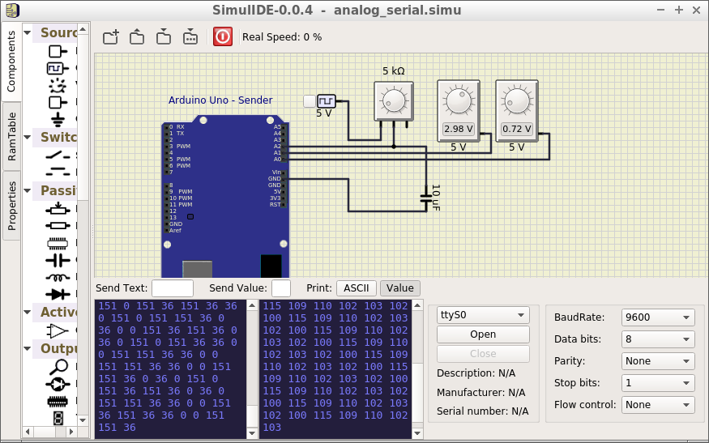Image resolution: width=709 pixels, height=443 pixels.
Task: Click into the Send Text field
Action: click(173, 288)
